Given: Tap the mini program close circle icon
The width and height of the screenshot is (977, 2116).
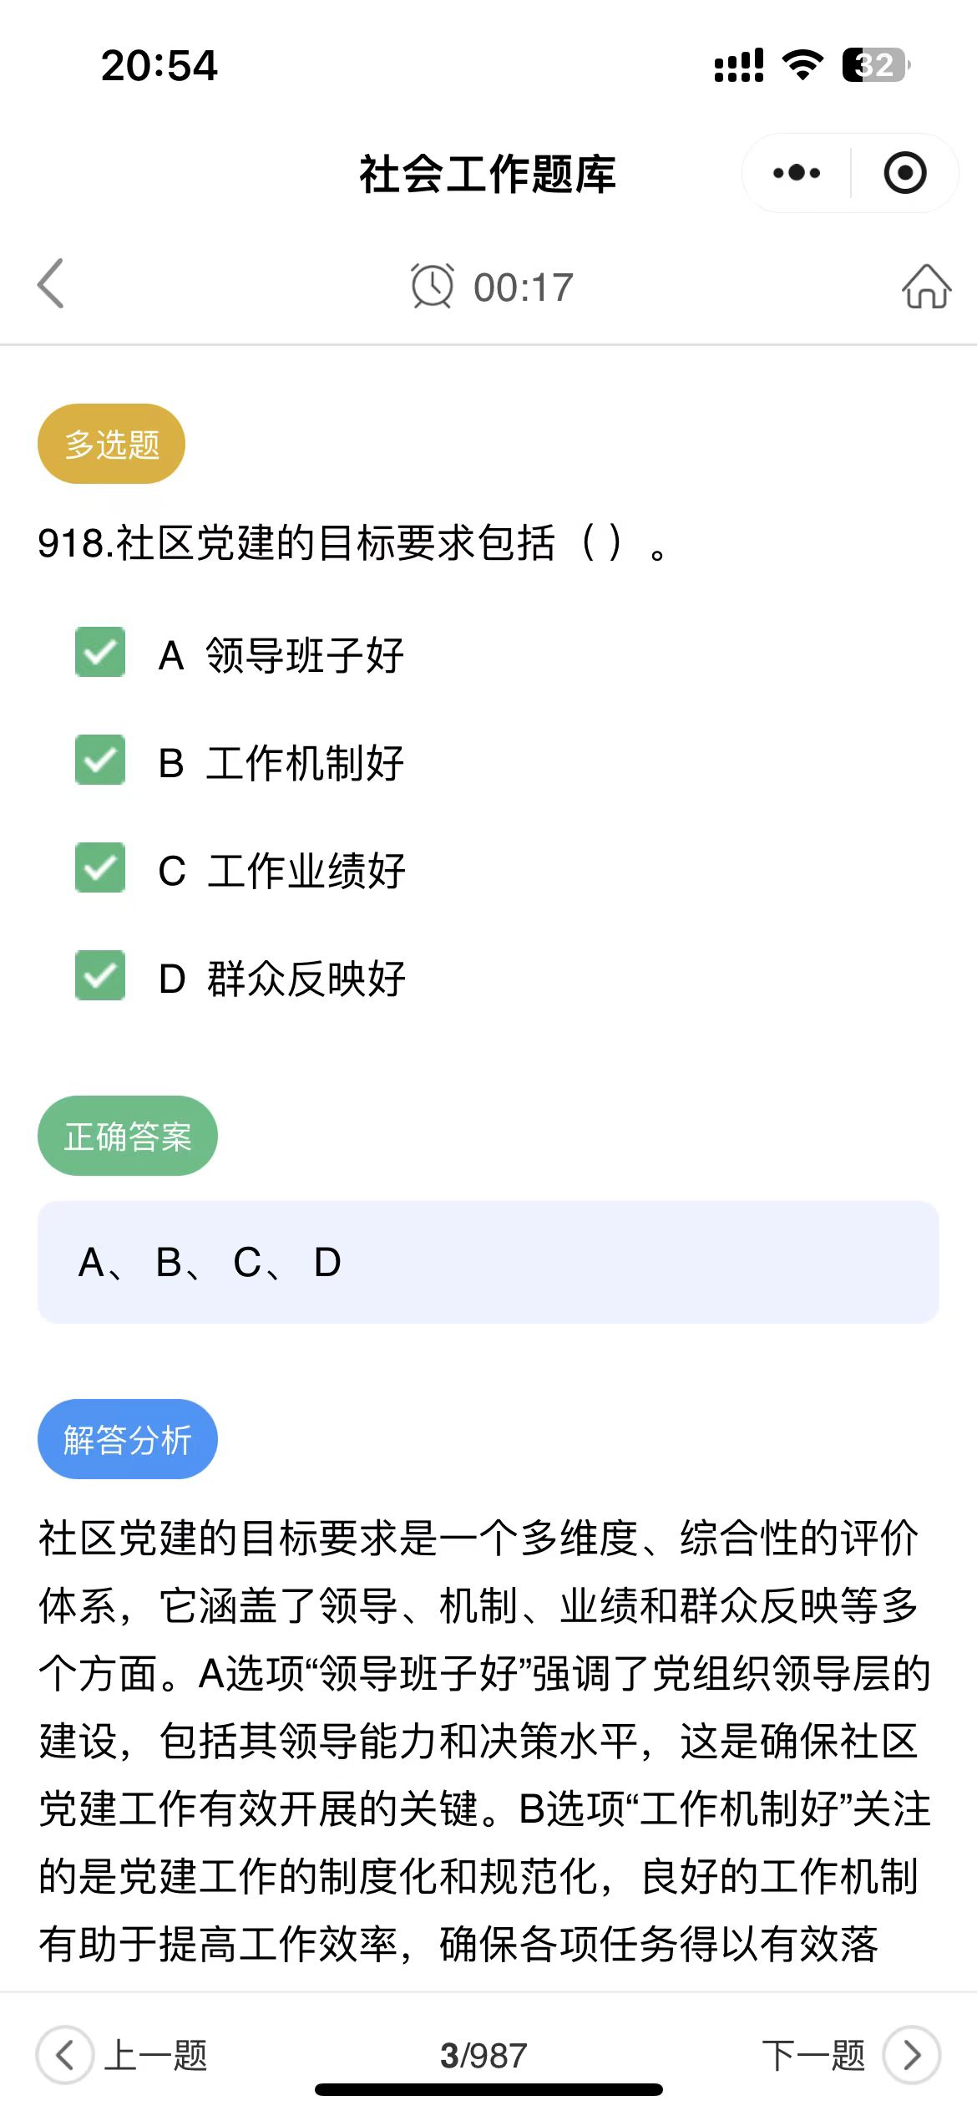Looking at the screenshot, I should [x=905, y=173].
